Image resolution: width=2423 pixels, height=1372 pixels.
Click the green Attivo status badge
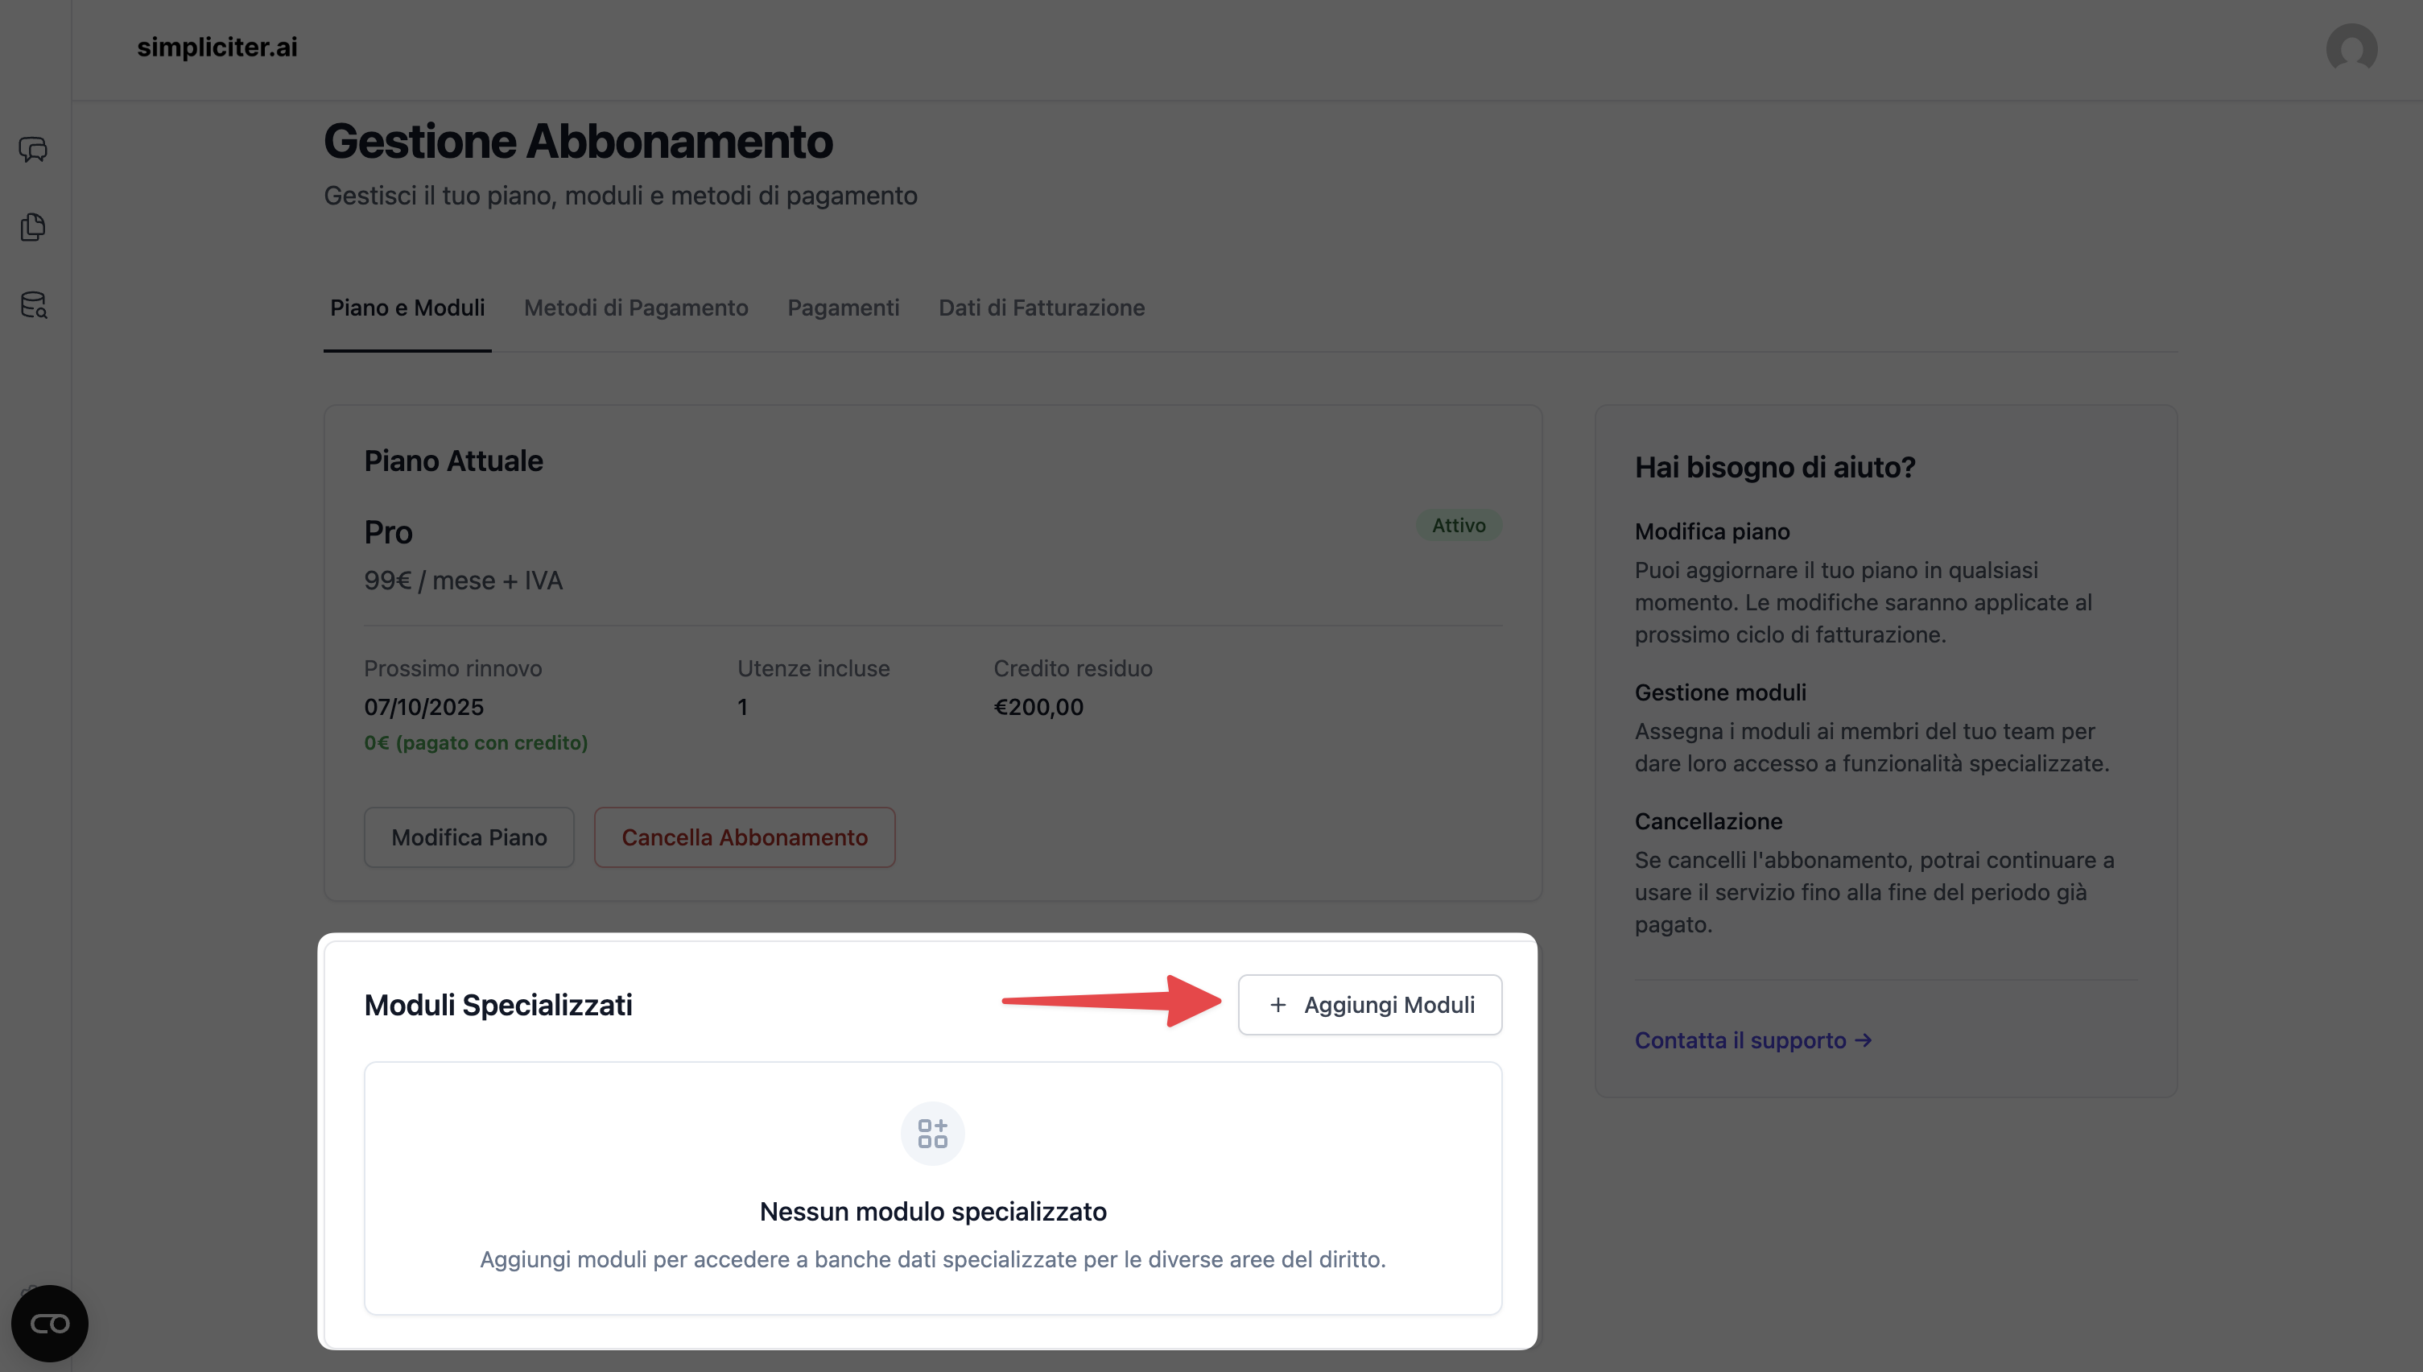point(1459,526)
